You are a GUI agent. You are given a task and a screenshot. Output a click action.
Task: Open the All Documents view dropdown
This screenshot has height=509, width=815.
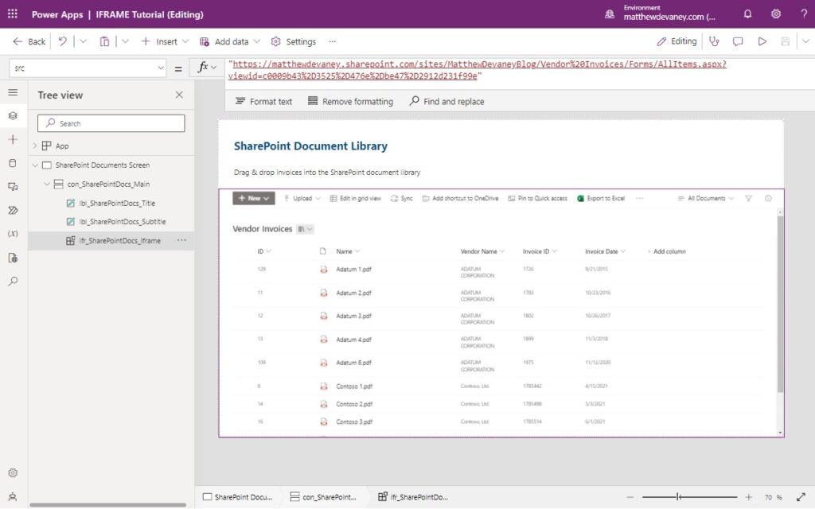coord(705,198)
